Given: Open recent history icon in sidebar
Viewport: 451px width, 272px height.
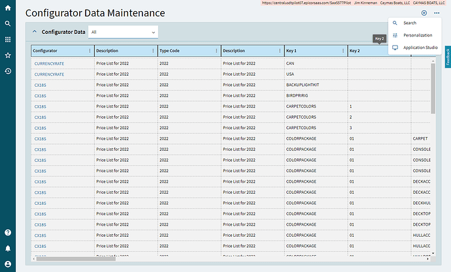Looking at the screenshot, I should (8, 71).
